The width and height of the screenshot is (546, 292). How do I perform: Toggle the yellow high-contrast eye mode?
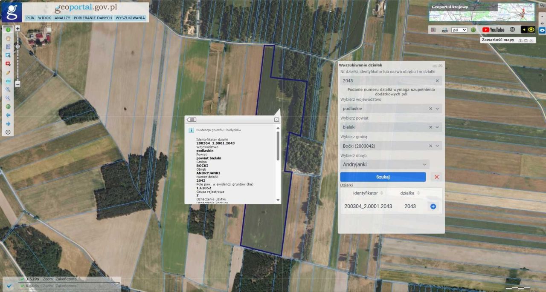tap(528, 30)
